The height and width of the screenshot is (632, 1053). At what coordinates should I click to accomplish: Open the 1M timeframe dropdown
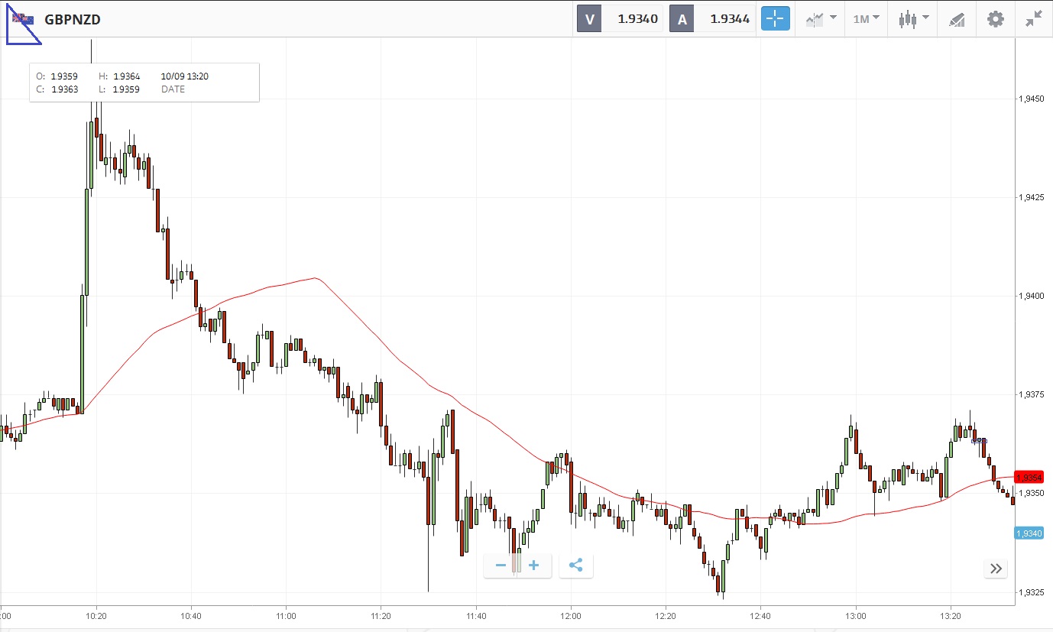[866, 19]
